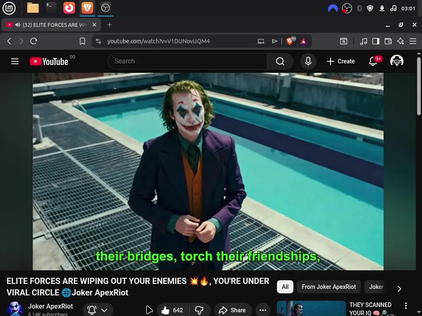Image resolution: width=422 pixels, height=316 pixels.
Task: Like the video with 642 likes
Action: (172, 310)
